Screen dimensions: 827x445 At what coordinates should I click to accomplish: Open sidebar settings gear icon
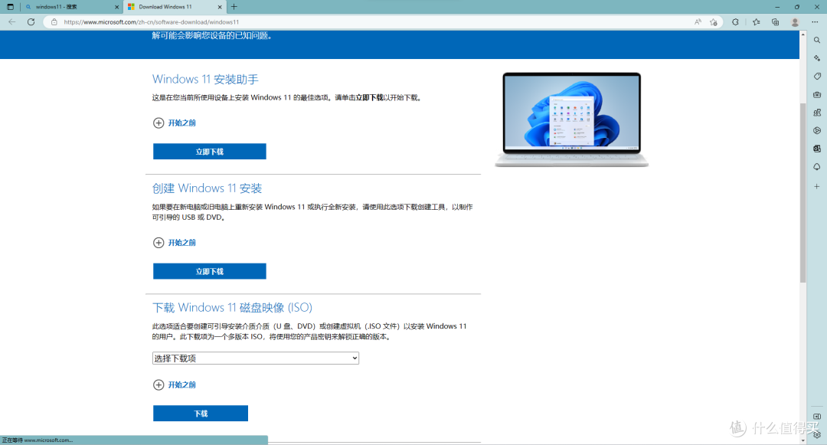[817, 435]
